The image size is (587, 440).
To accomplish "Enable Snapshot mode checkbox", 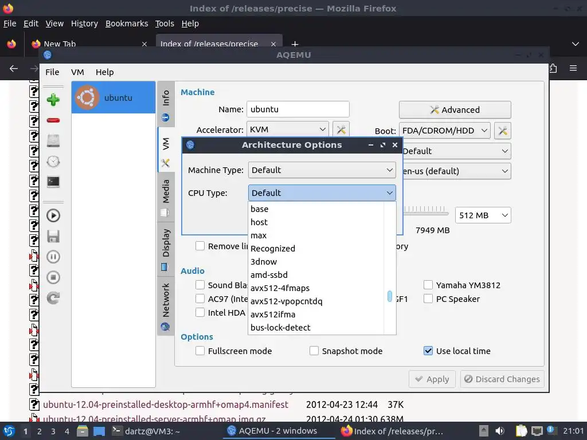I will point(314,351).
